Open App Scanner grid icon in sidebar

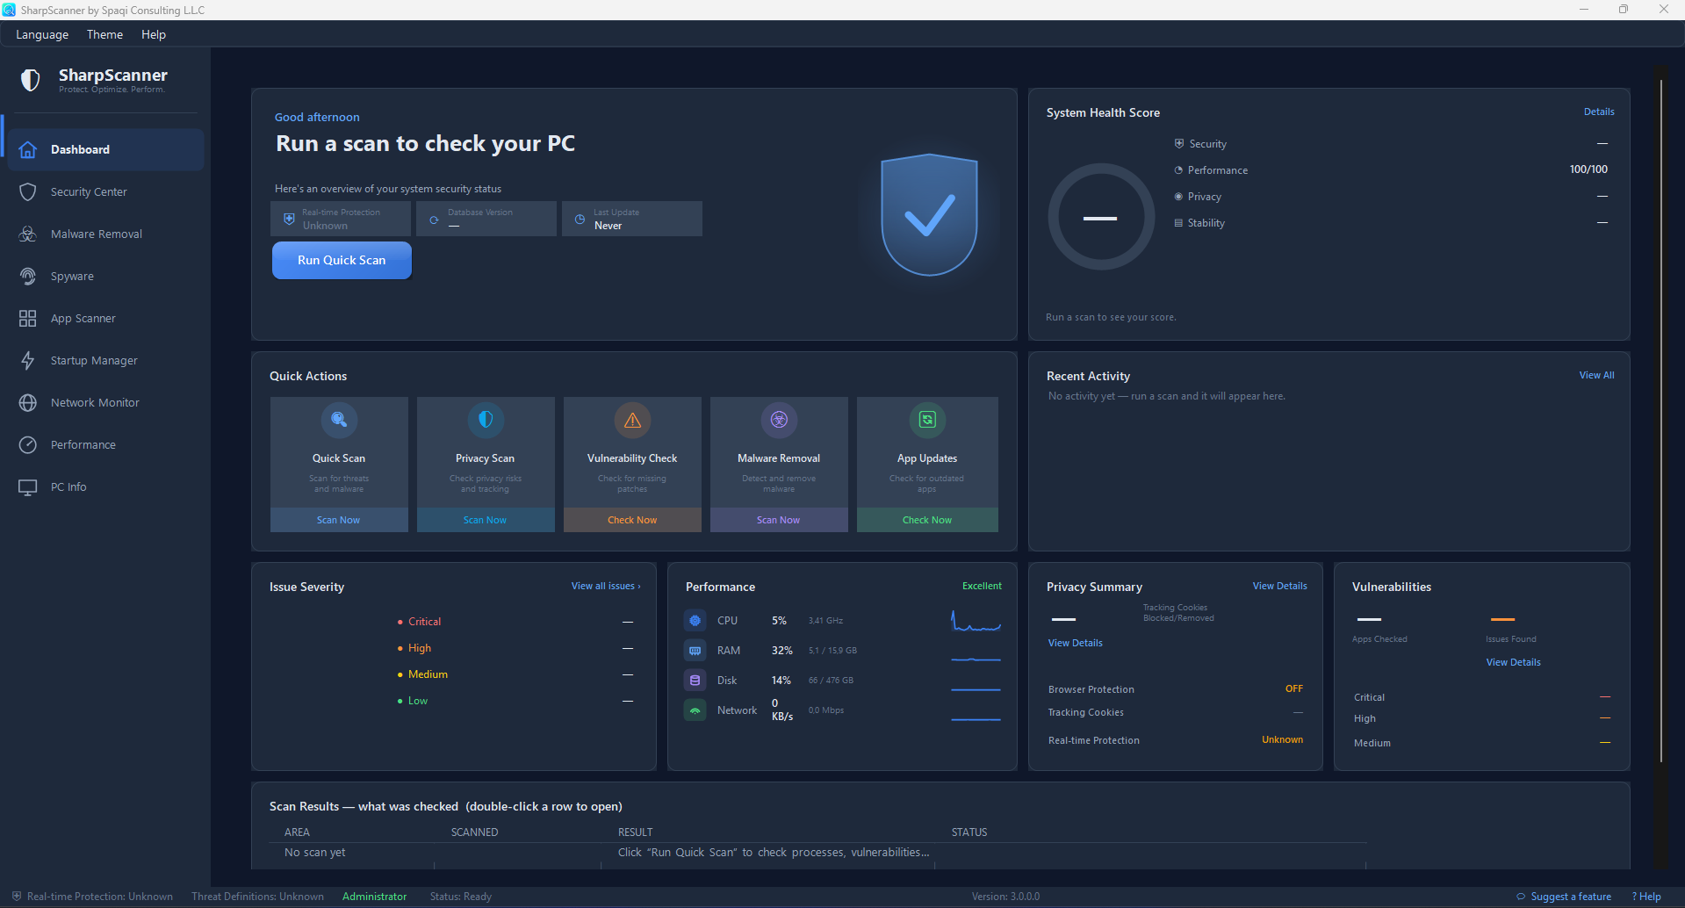[28, 318]
